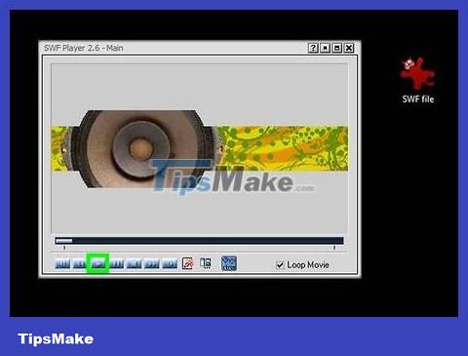Click the SWF Player 2.6 - Main title

84,48
